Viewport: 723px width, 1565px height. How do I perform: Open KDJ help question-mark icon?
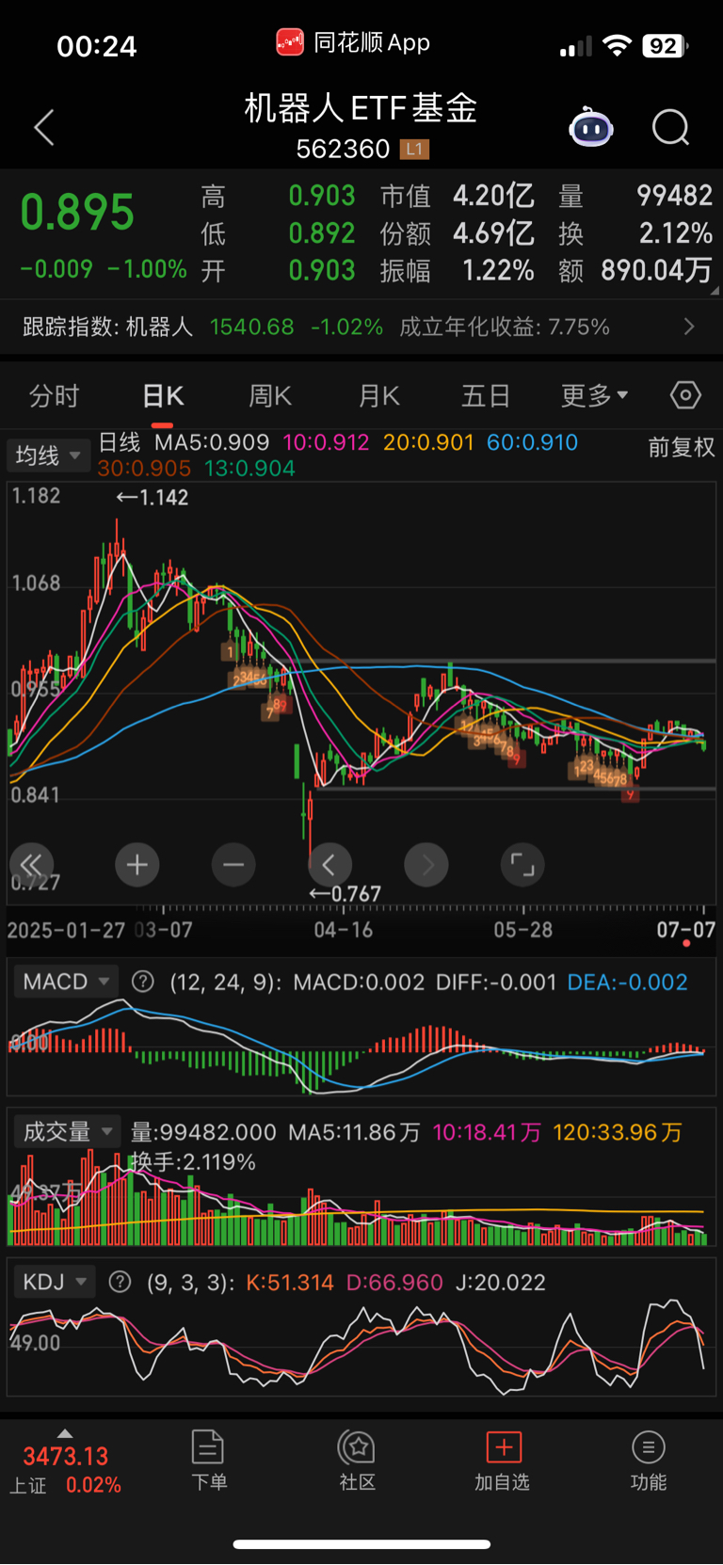[x=120, y=1282]
